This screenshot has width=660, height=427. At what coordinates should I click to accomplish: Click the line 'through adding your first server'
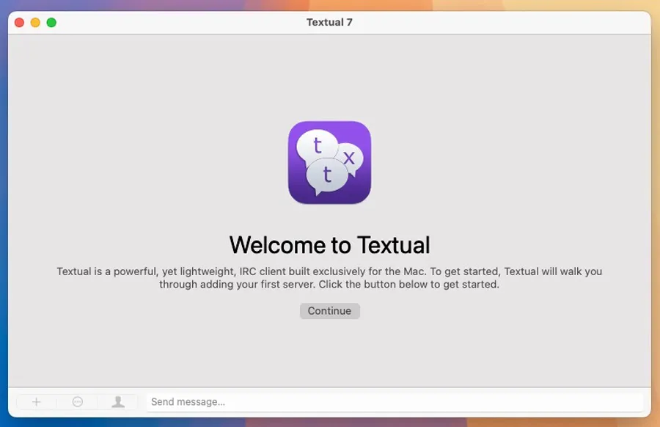click(x=329, y=284)
